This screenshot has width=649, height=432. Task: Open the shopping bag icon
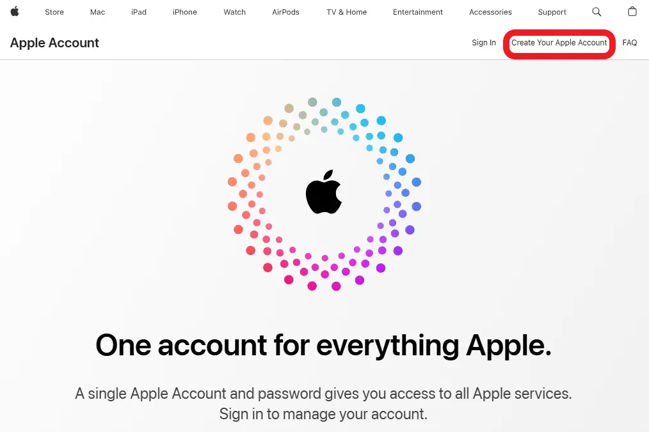click(632, 11)
